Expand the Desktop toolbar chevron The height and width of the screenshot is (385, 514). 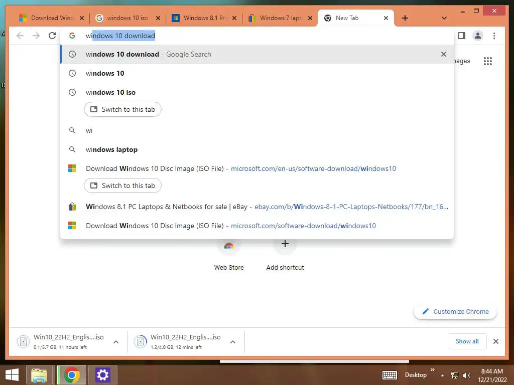(432, 369)
